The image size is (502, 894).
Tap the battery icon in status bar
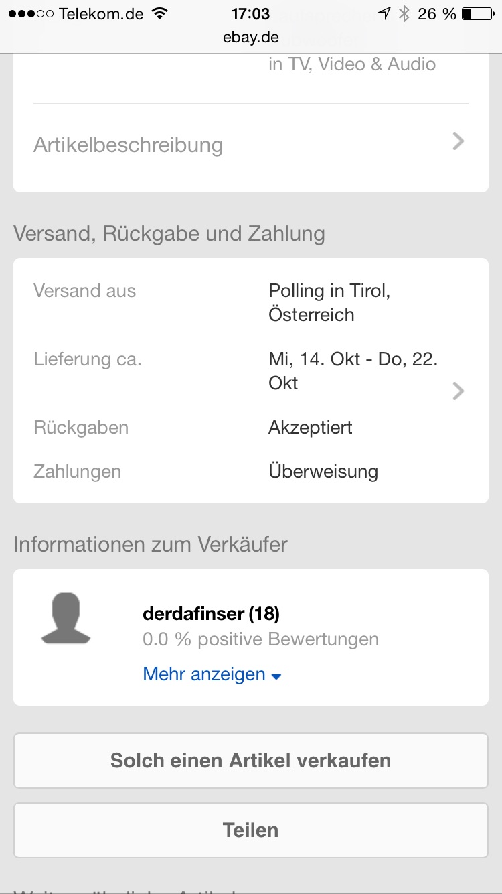(x=477, y=13)
